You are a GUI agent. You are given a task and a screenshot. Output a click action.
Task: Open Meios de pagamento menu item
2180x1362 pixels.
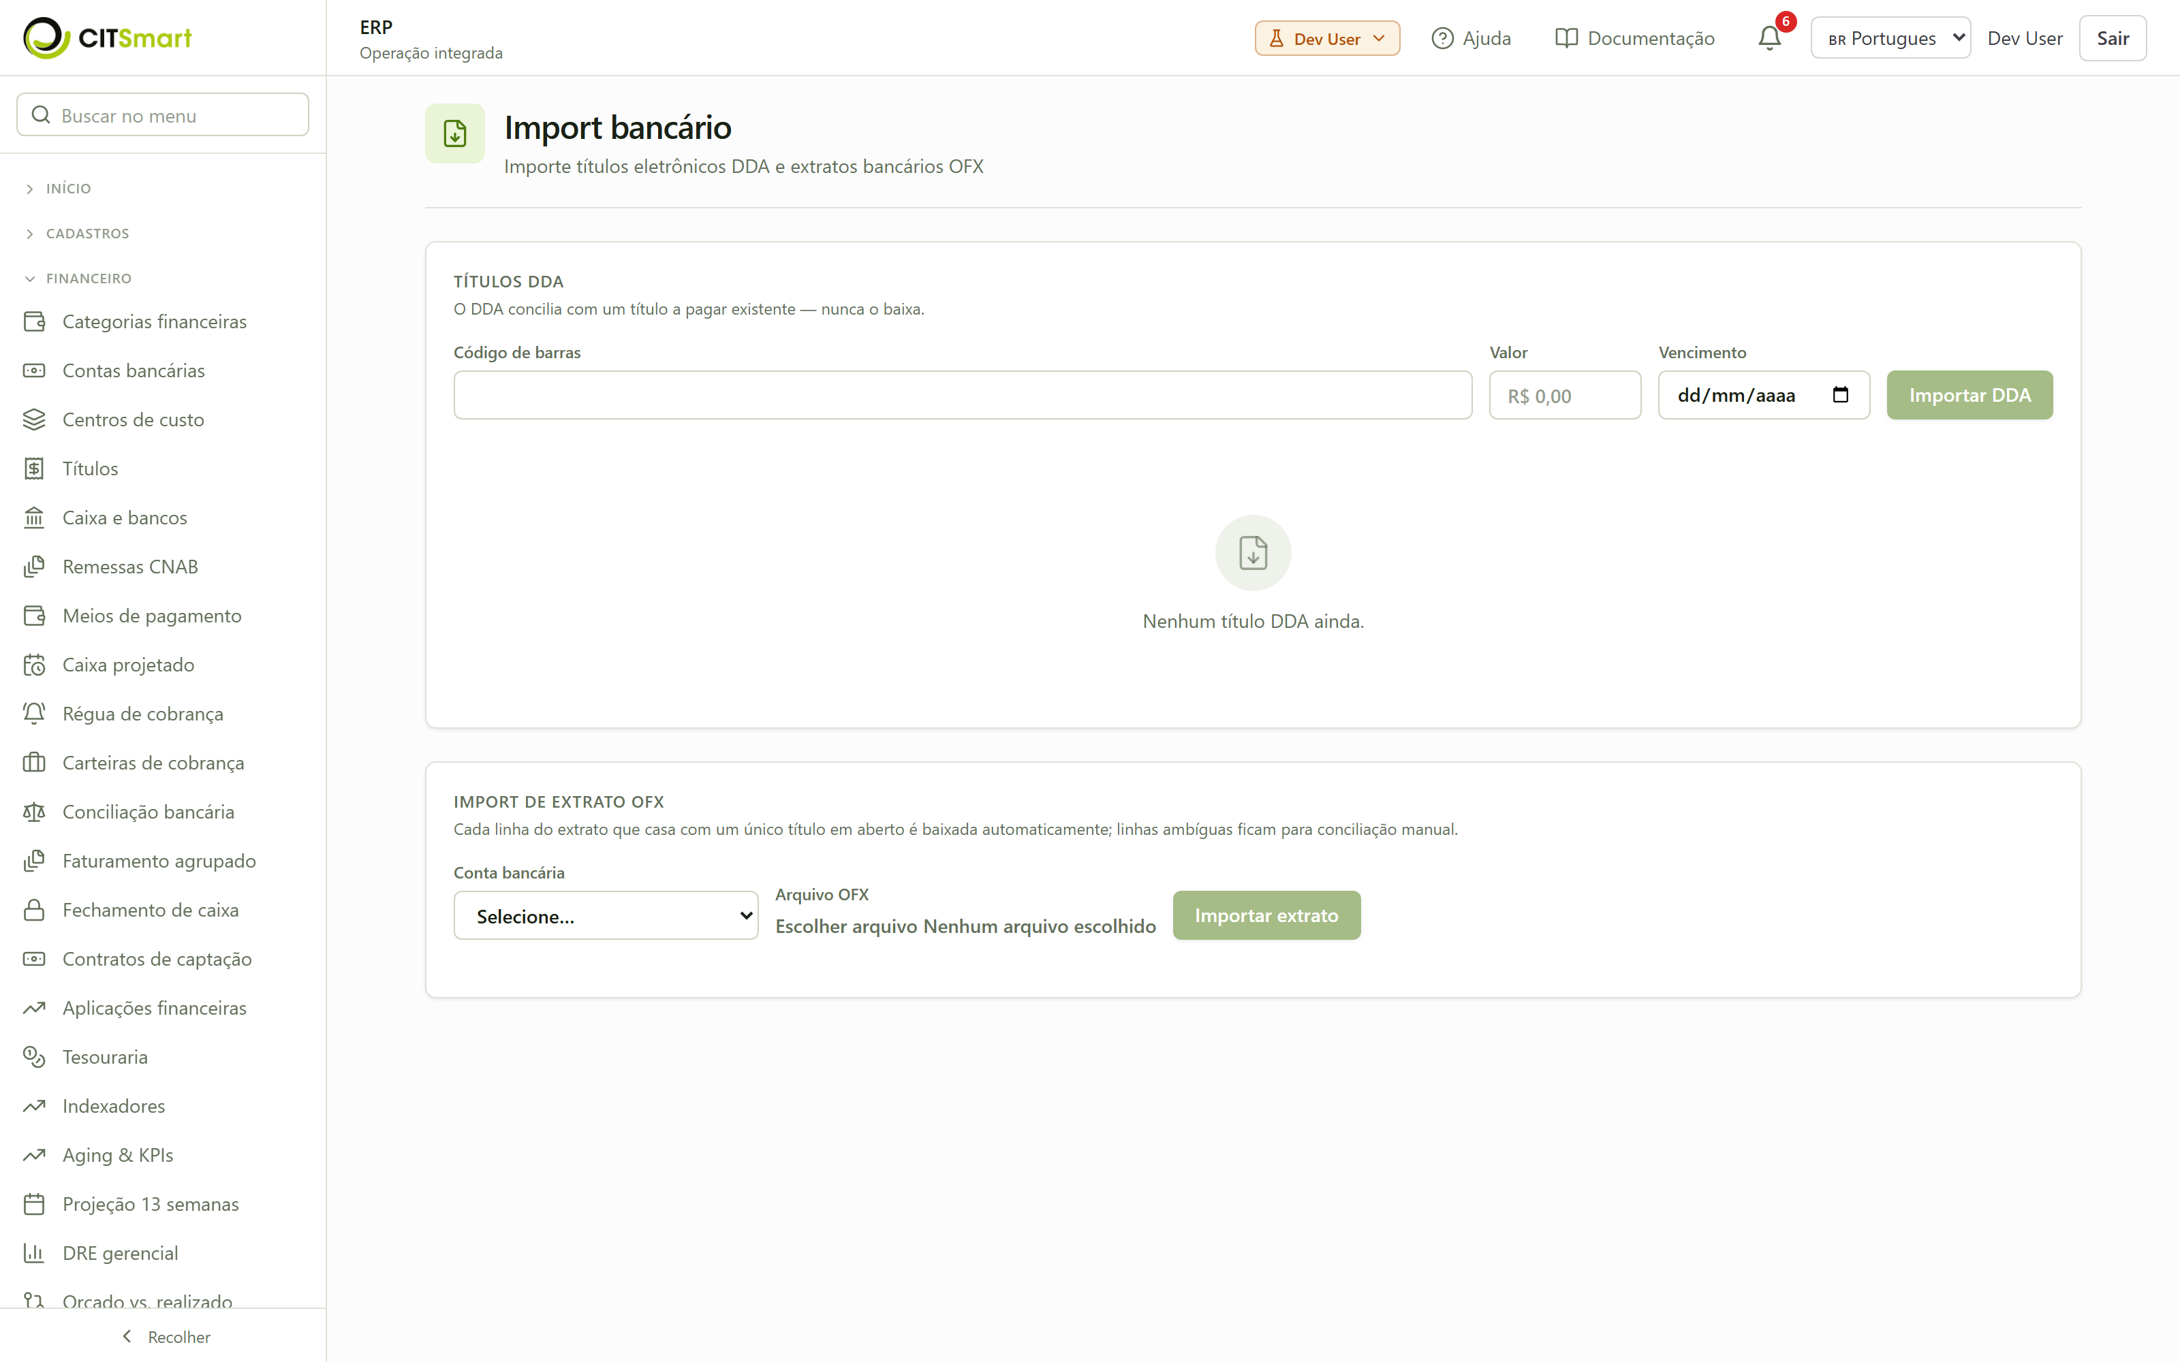point(163,615)
